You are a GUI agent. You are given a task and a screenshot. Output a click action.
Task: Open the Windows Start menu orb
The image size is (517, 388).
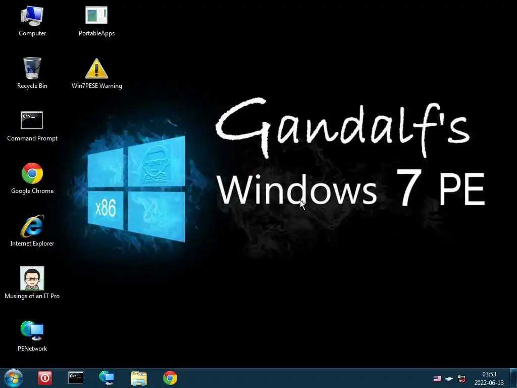14,378
